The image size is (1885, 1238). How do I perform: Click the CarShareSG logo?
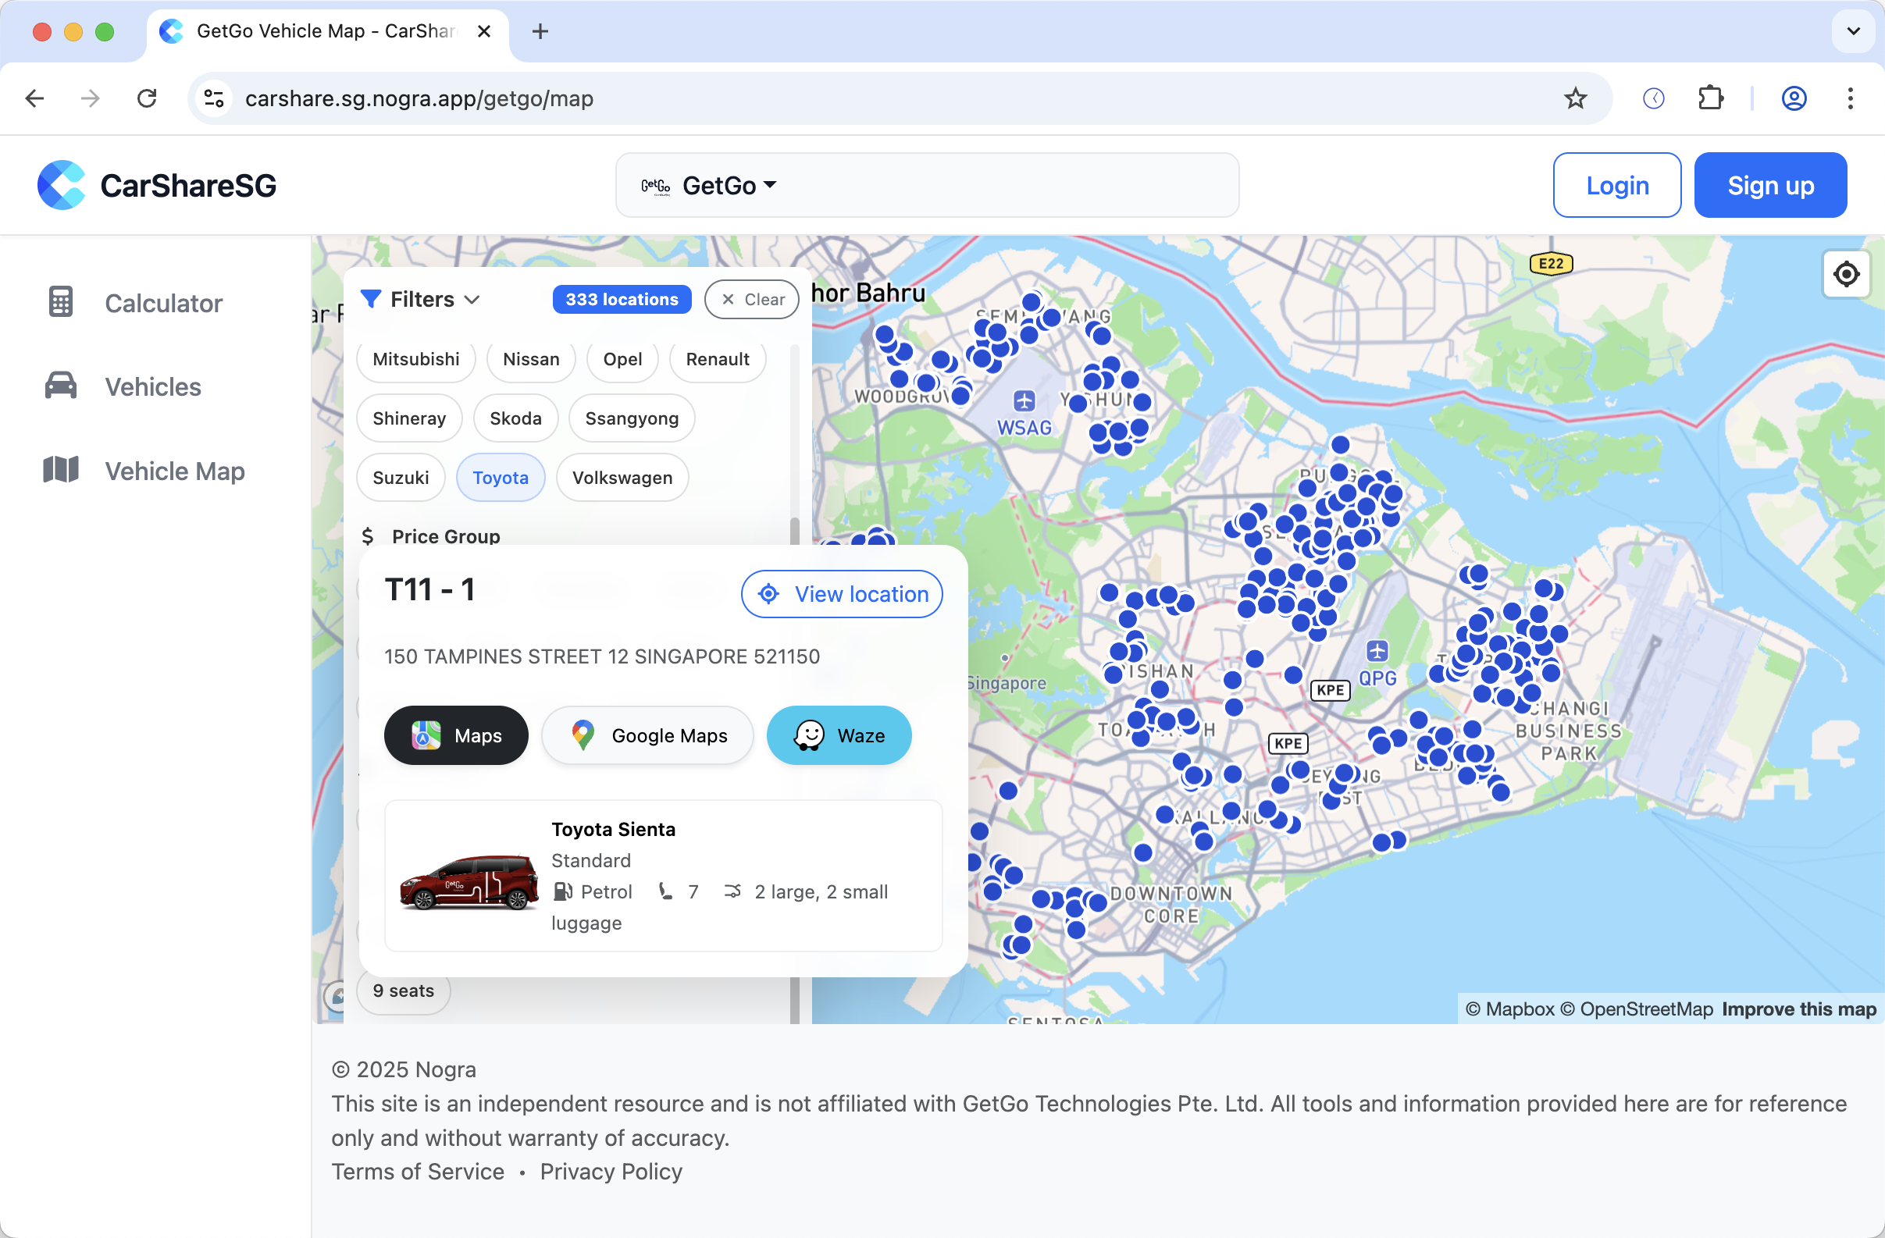click(156, 184)
